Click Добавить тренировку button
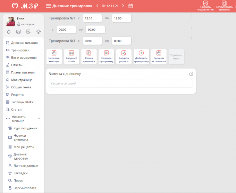 pos(141,56)
